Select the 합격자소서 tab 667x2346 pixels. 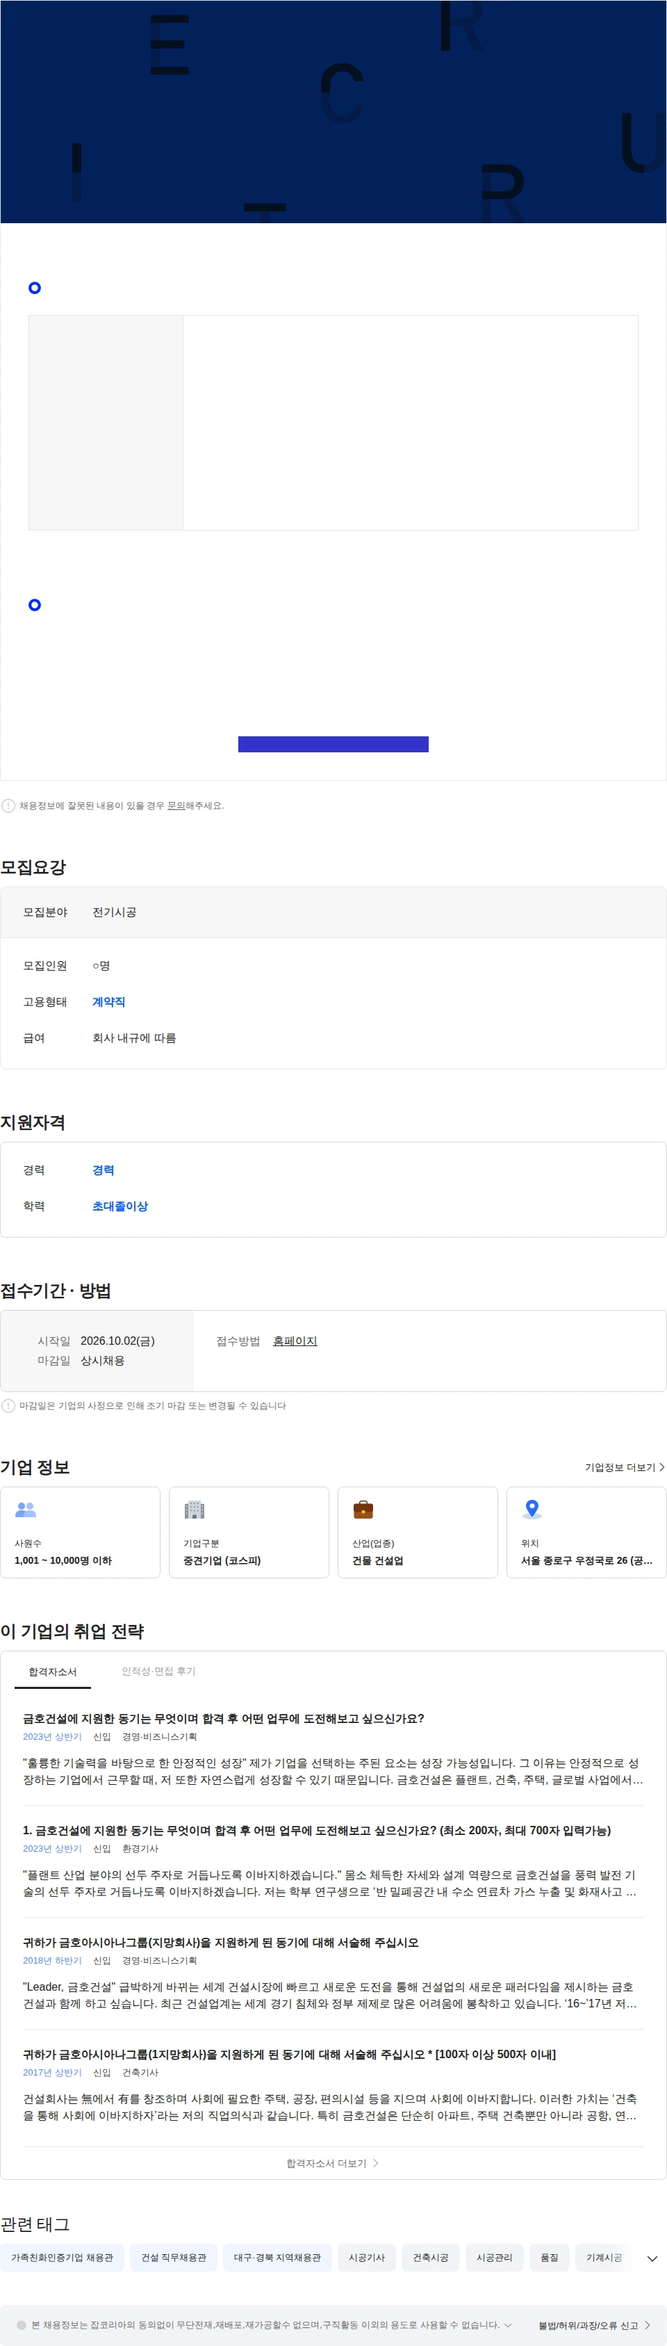[x=53, y=1673]
